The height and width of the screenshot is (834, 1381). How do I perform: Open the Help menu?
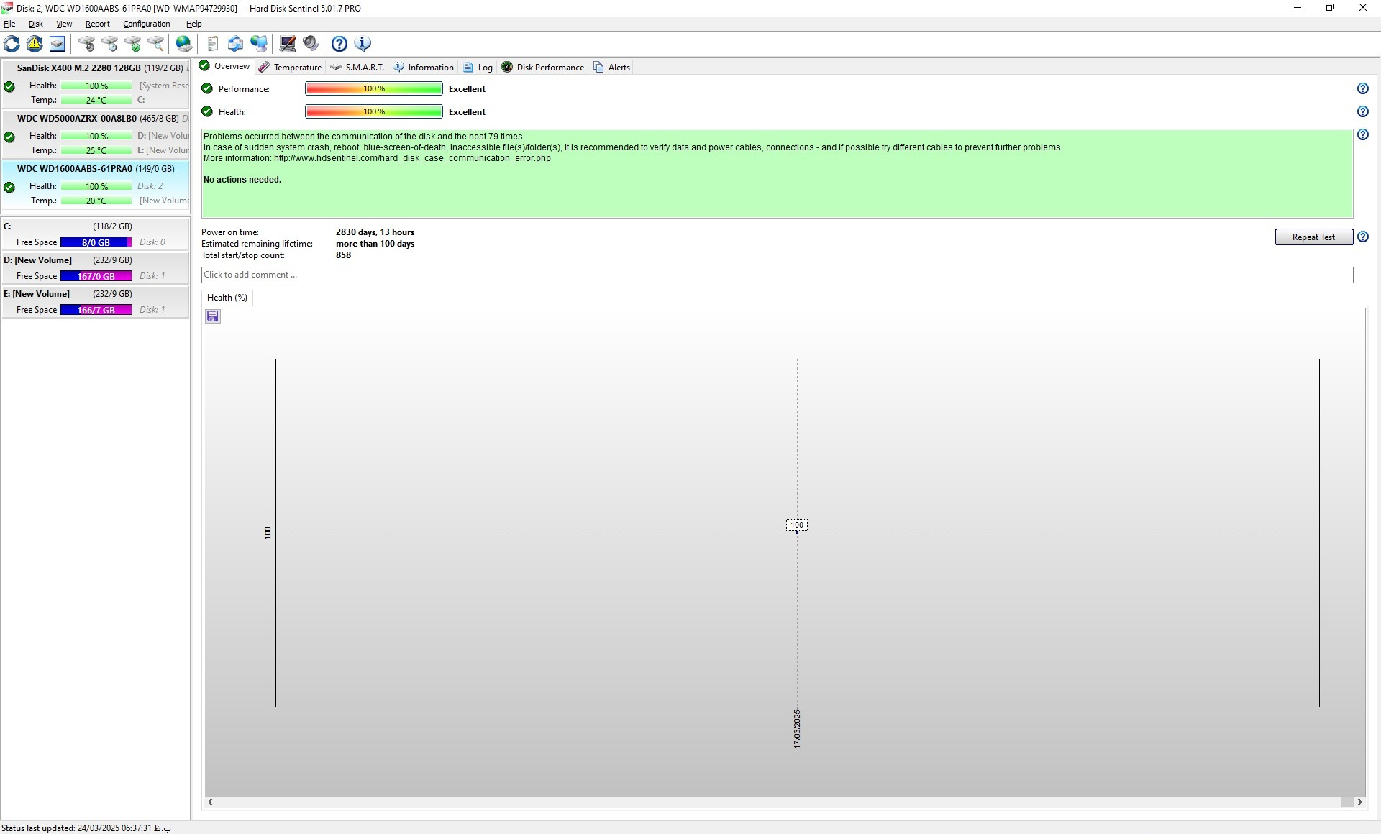coord(194,24)
